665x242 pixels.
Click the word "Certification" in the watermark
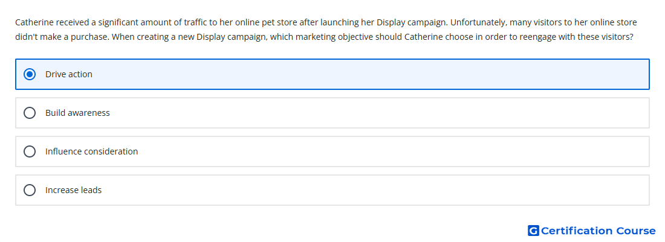click(x=577, y=231)
